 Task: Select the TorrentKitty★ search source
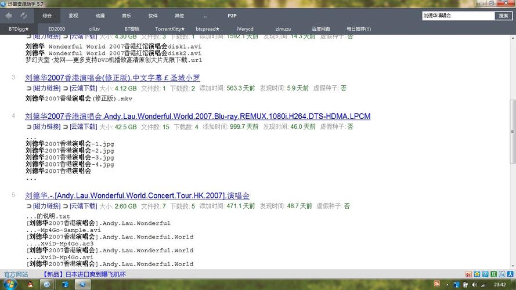(x=169, y=28)
